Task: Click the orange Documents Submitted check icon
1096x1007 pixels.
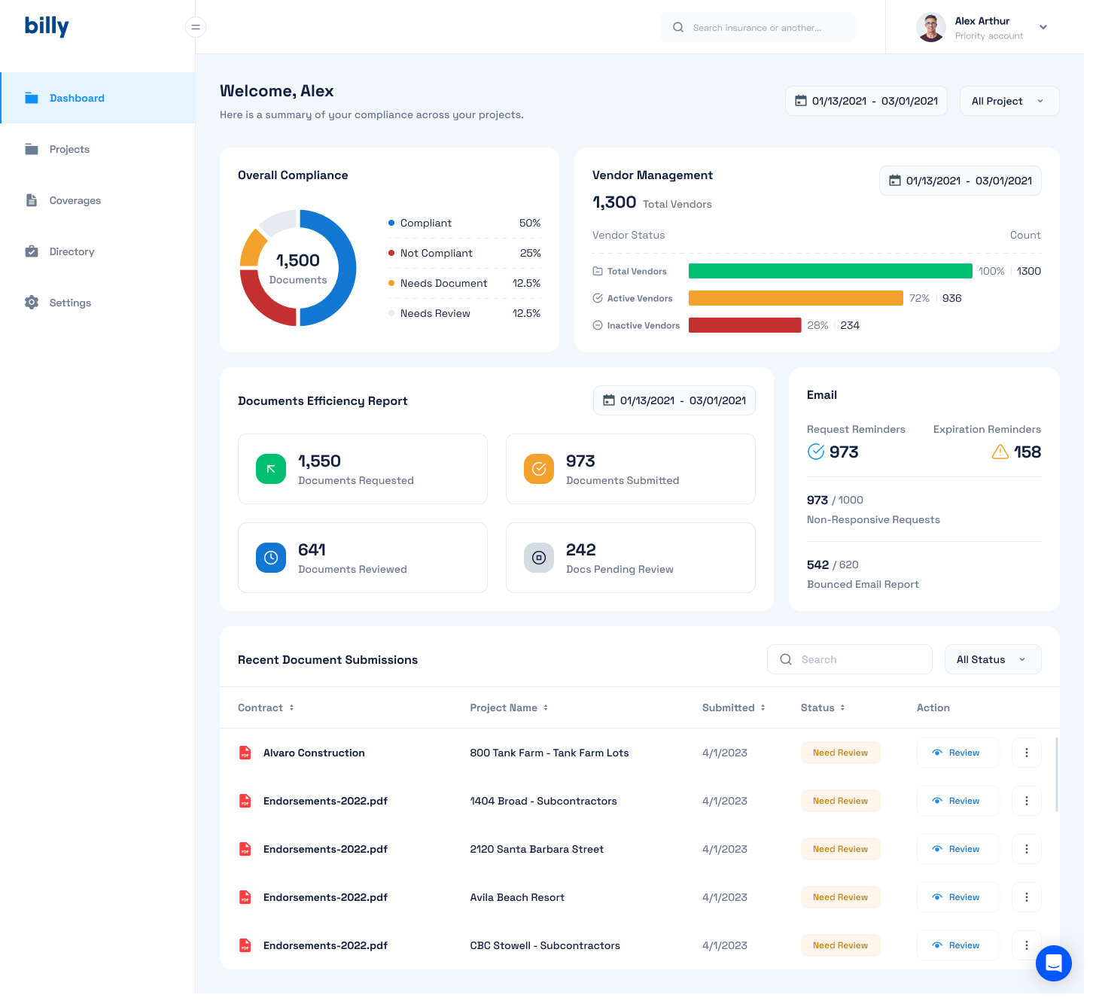Action: (x=539, y=469)
